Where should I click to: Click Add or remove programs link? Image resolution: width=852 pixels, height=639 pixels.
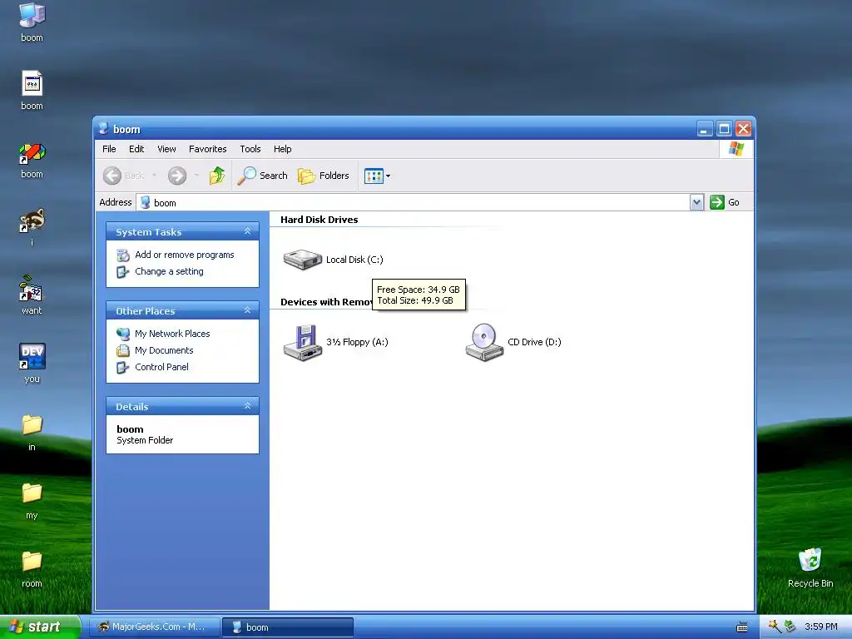(184, 255)
